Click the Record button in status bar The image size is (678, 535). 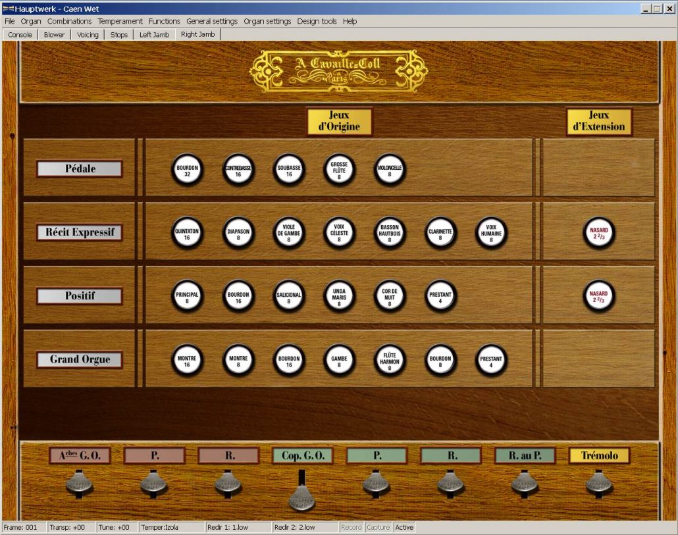tap(351, 527)
